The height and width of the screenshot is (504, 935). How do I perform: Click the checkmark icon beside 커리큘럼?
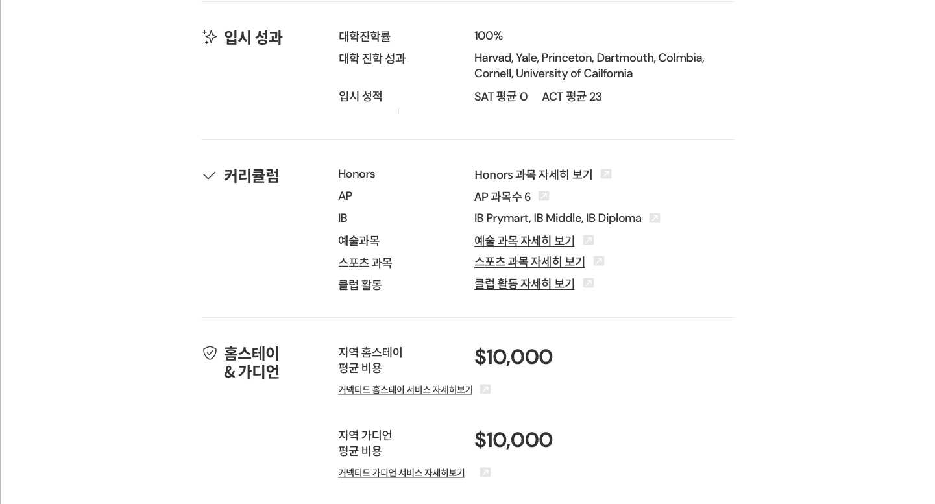pos(210,176)
